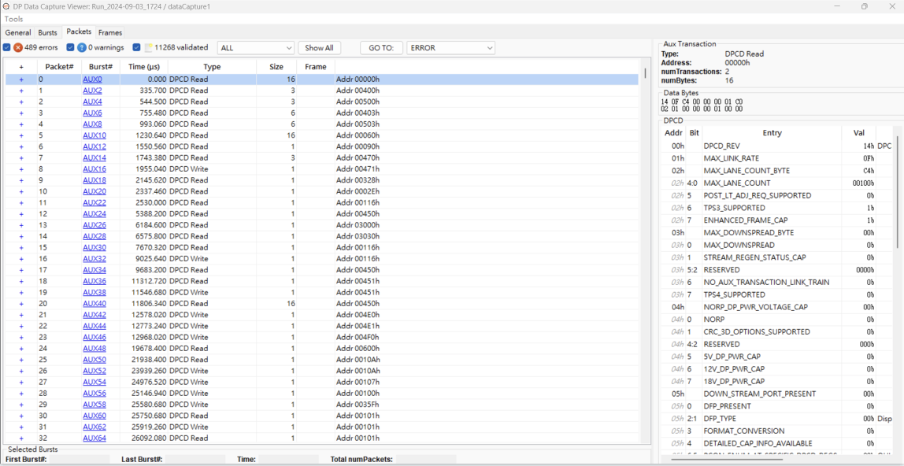This screenshot has height=466, width=904.
Task: Select the 'Addr 0035Fh' cell
Action: [358, 405]
